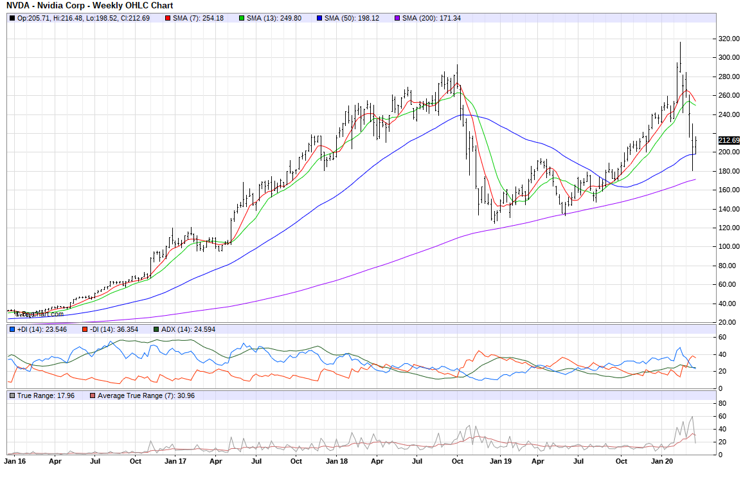Click the blue +DI (14) legend swatch
This screenshot has height=481, width=743.
click(12, 329)
